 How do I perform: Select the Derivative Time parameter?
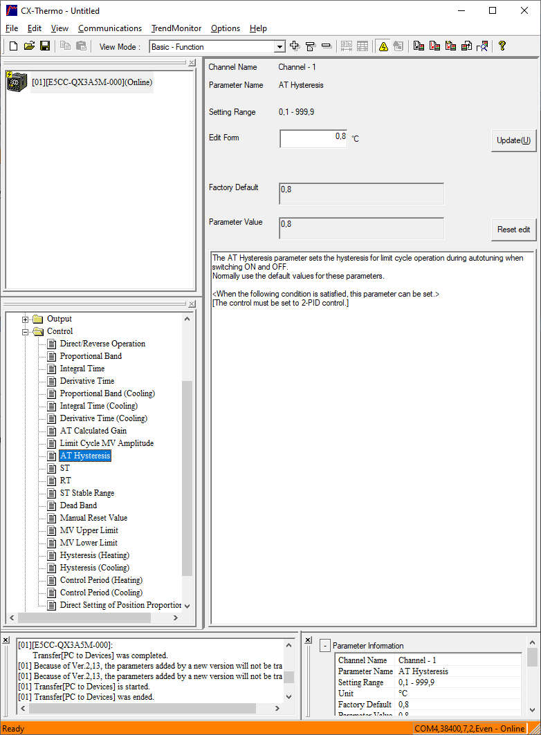point(87,381)
